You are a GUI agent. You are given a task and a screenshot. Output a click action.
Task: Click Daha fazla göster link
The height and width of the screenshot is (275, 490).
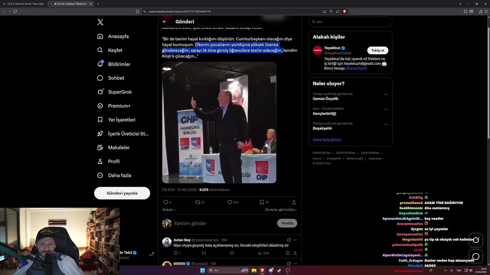[x=327, y=140]
